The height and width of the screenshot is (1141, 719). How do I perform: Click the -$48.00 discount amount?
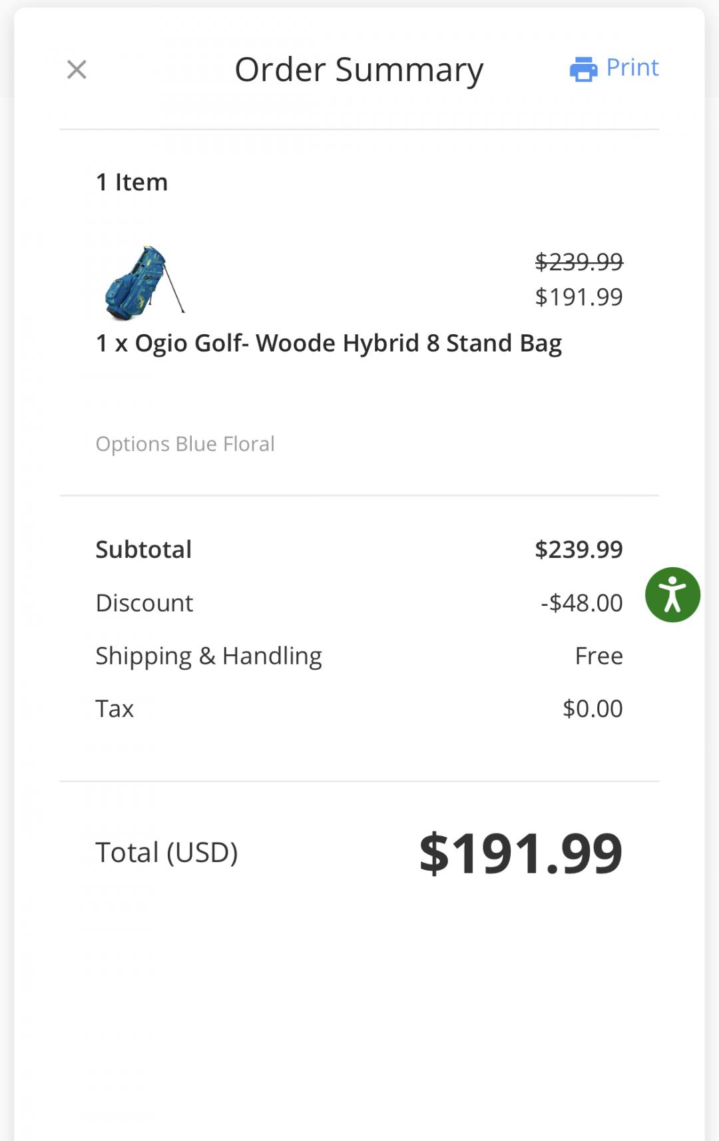[x=581, y=602]
